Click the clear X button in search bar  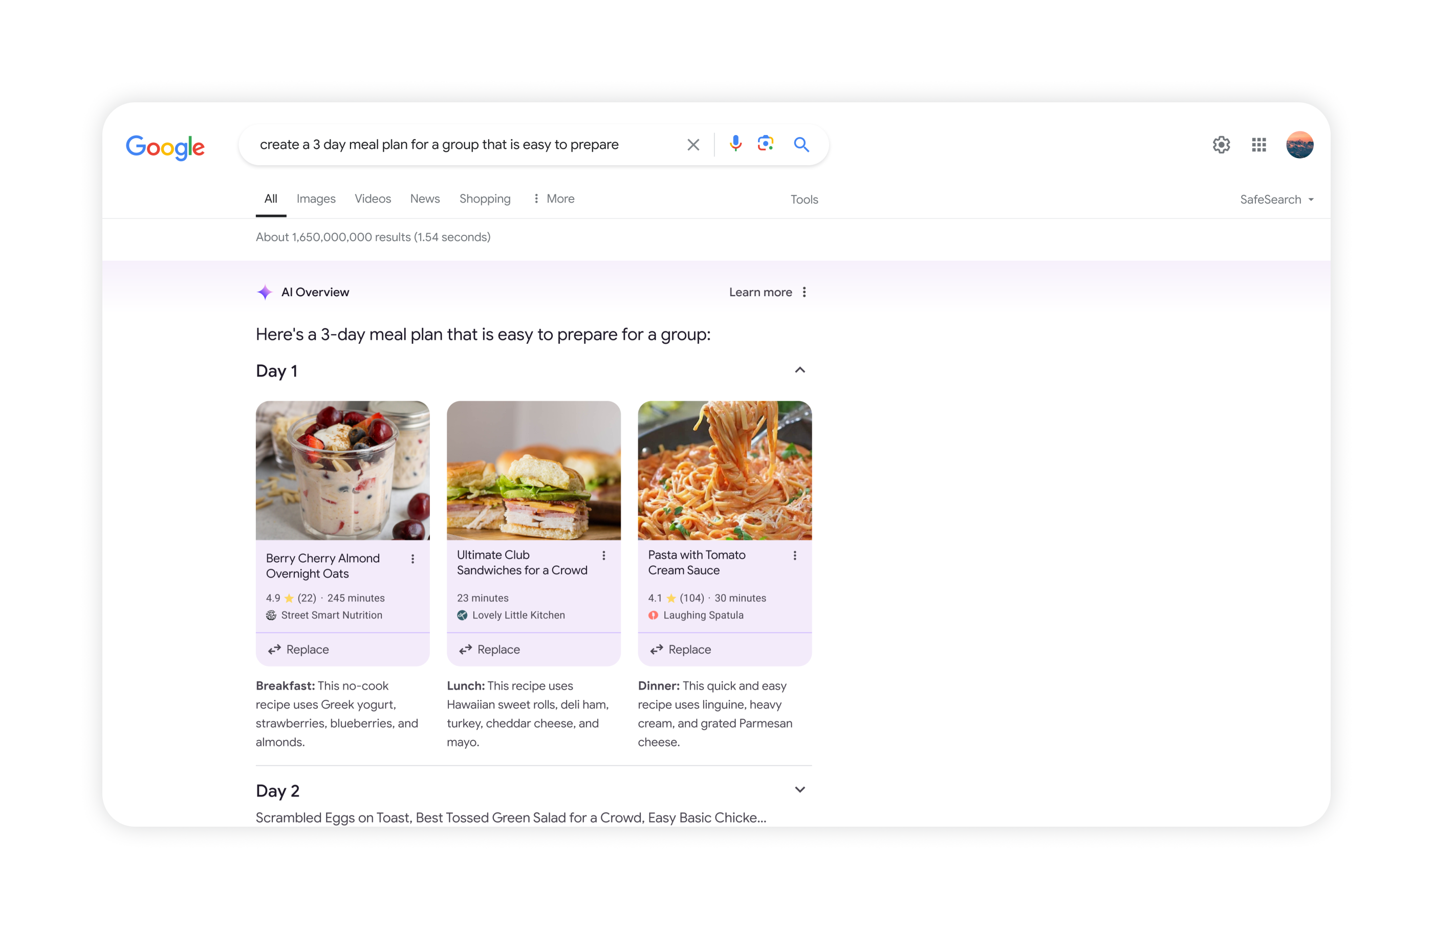click(692, 144)
